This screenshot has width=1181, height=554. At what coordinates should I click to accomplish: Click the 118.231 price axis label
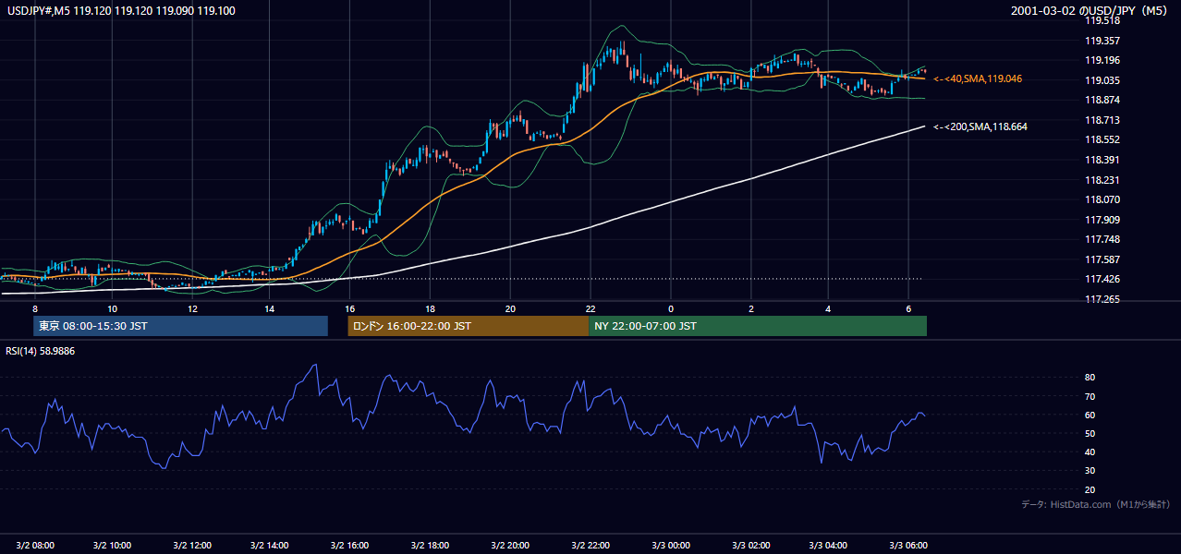[1102, 180]
